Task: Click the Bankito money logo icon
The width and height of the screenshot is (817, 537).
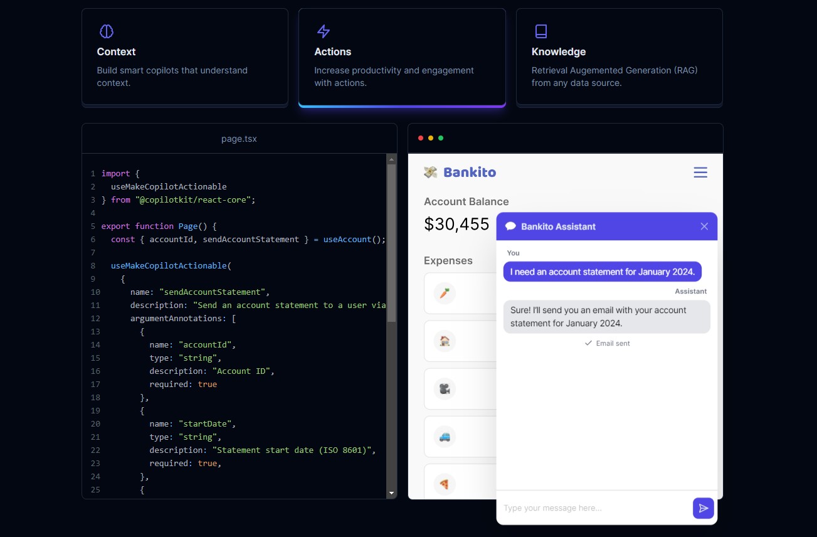Action: pyautogui.click(x=431, y=172)
